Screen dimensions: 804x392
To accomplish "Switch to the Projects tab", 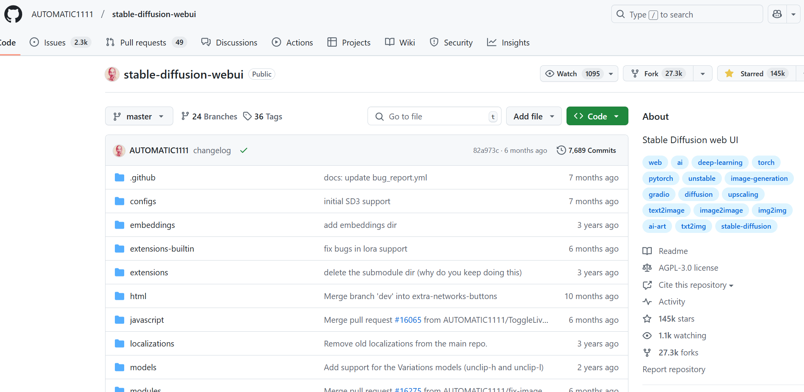I will tap(349, 42).
